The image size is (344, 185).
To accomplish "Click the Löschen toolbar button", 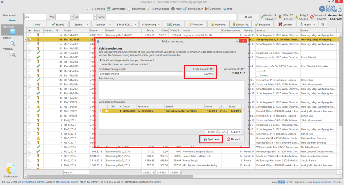I will [285, 24].
